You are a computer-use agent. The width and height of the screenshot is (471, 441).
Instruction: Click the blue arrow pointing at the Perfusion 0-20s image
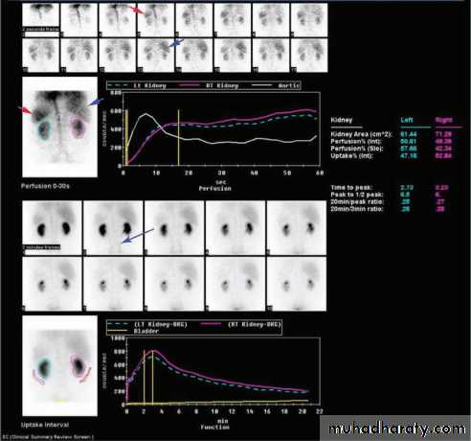click(x=96, y=102)
